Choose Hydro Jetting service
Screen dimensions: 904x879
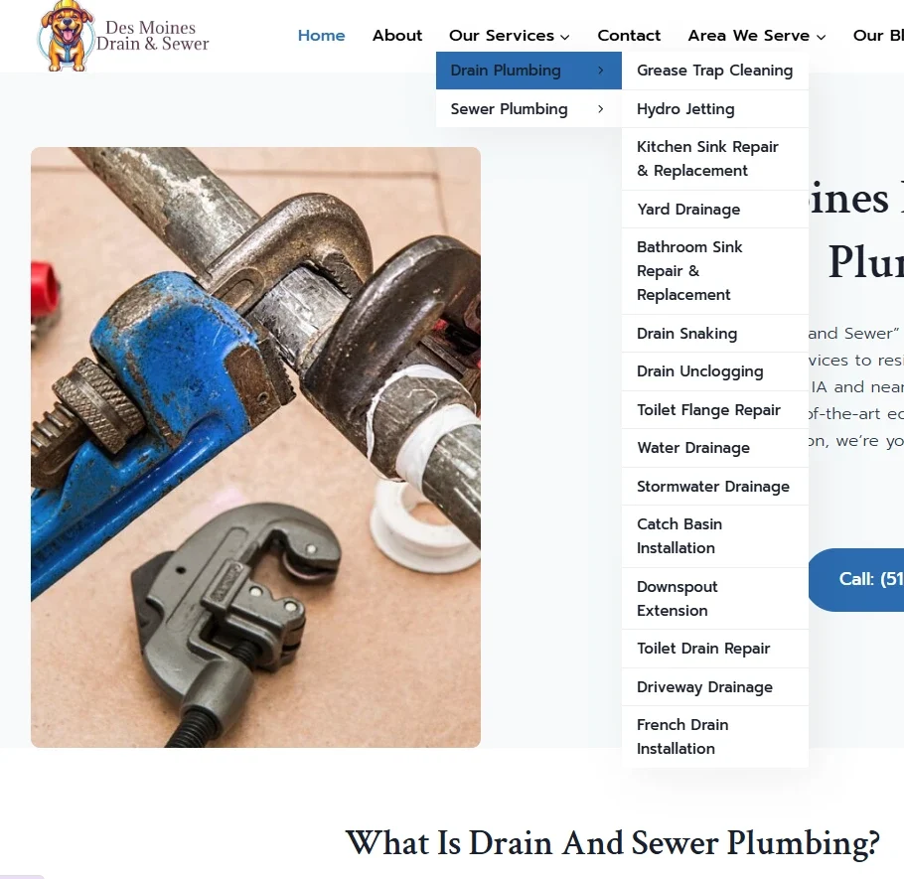(x=715, y=109)
